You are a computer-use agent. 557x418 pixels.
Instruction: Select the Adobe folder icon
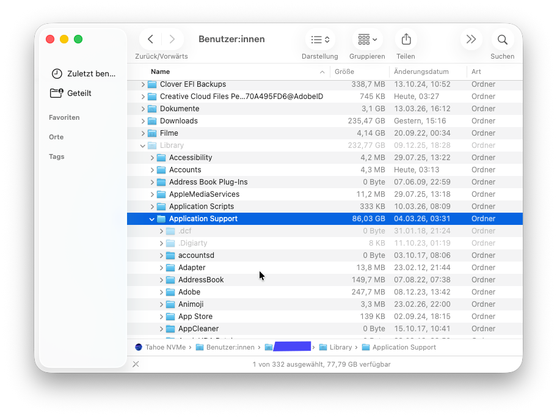tap(170, 292)
